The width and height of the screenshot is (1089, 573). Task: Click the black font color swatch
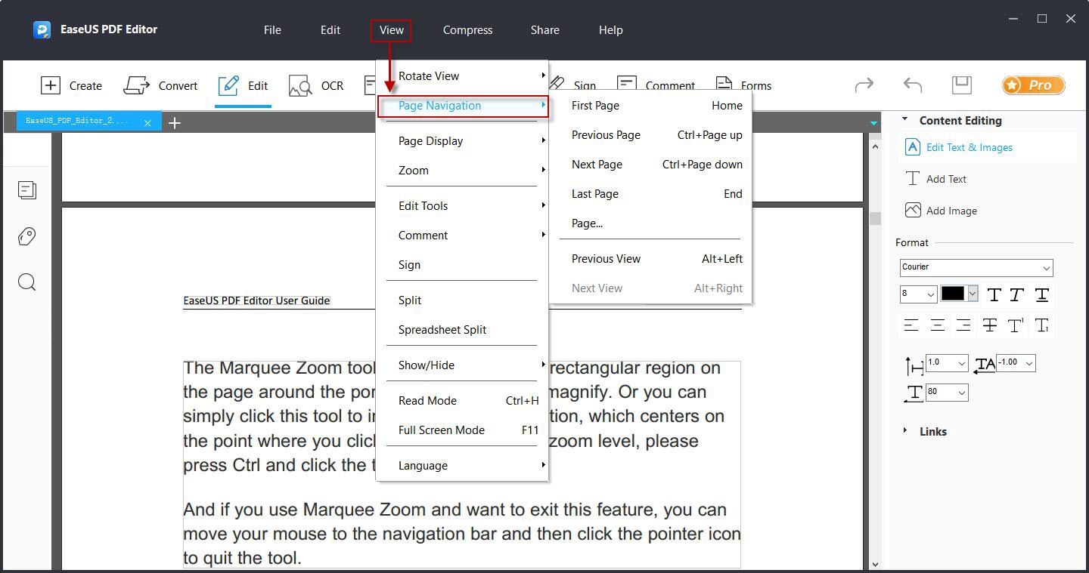point(953,294)
